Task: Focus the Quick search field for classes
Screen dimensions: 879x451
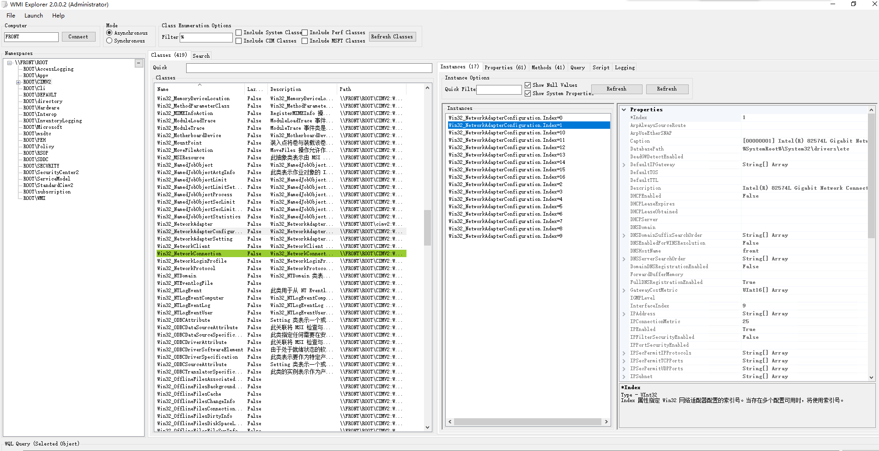Action: pyautogui.click(x=309, y=68)
